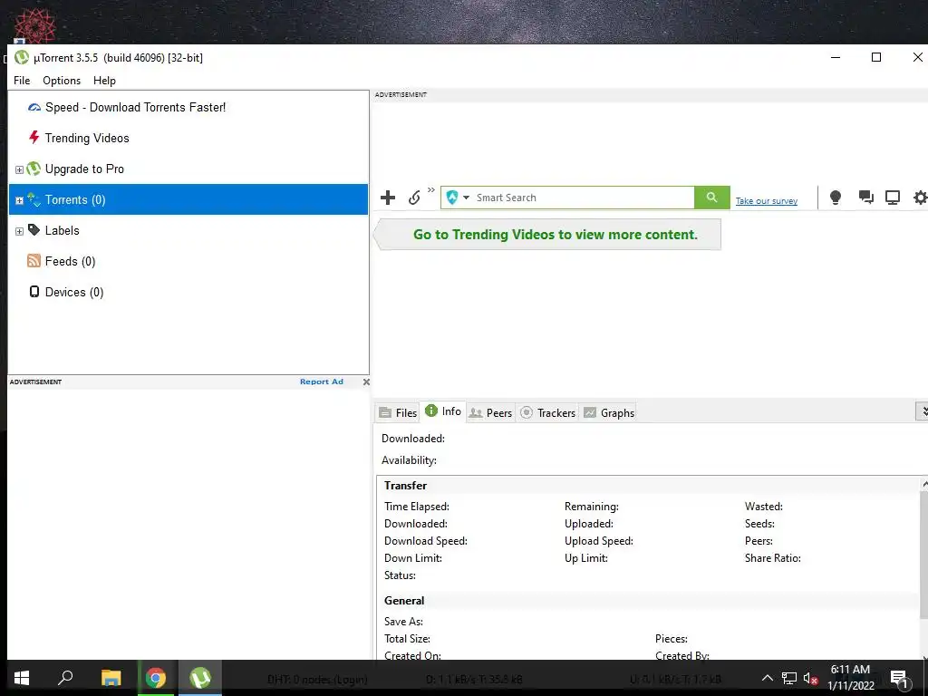Open the lightbulb tips icon

(x=835, y=198)
